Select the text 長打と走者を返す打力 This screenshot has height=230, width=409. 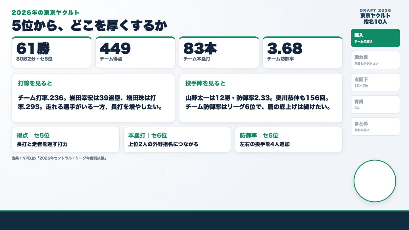pos(42,144)
